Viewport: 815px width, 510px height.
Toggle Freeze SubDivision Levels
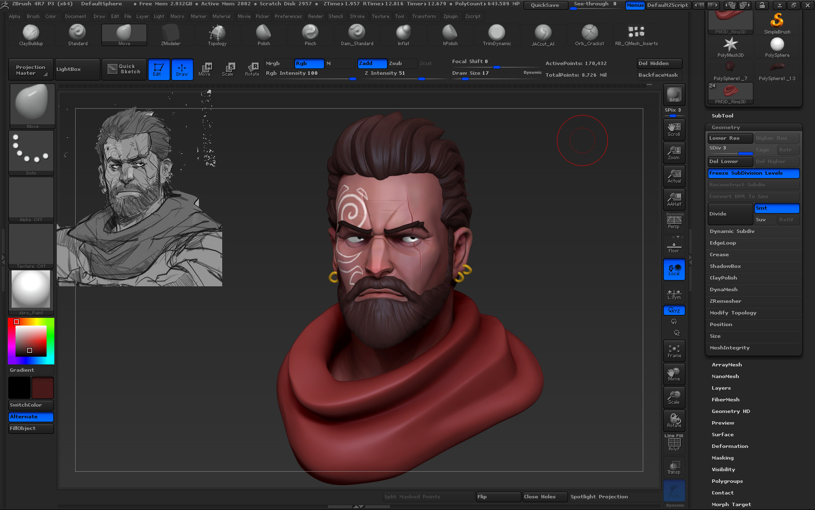(753, 173)
